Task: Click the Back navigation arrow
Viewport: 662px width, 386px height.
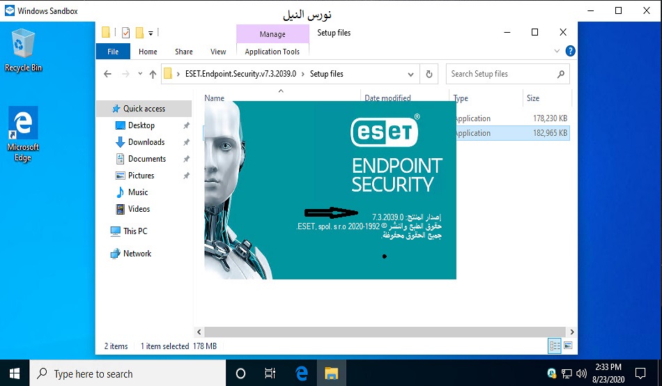Action: (107, 74)
